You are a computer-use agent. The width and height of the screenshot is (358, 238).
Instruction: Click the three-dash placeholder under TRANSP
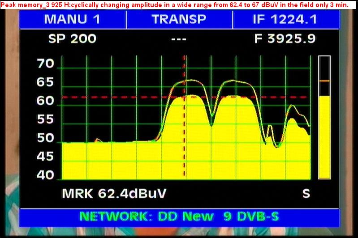coord(179,39)
